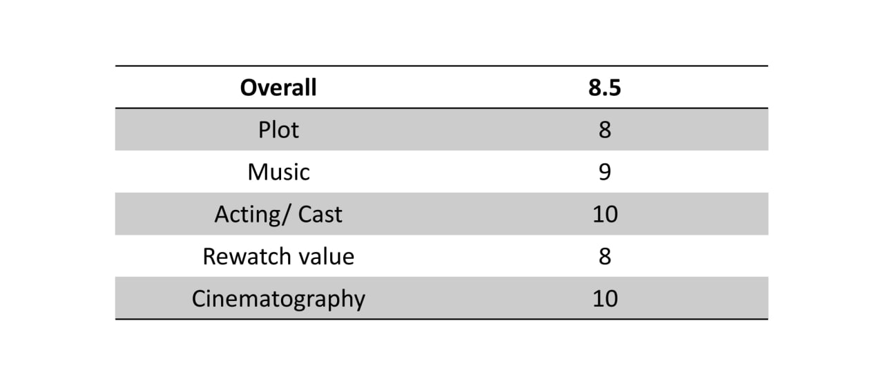884x386 pixels.
Task: Select the score 8 in Rewatch value row
Action: click(x=605, y=256)
